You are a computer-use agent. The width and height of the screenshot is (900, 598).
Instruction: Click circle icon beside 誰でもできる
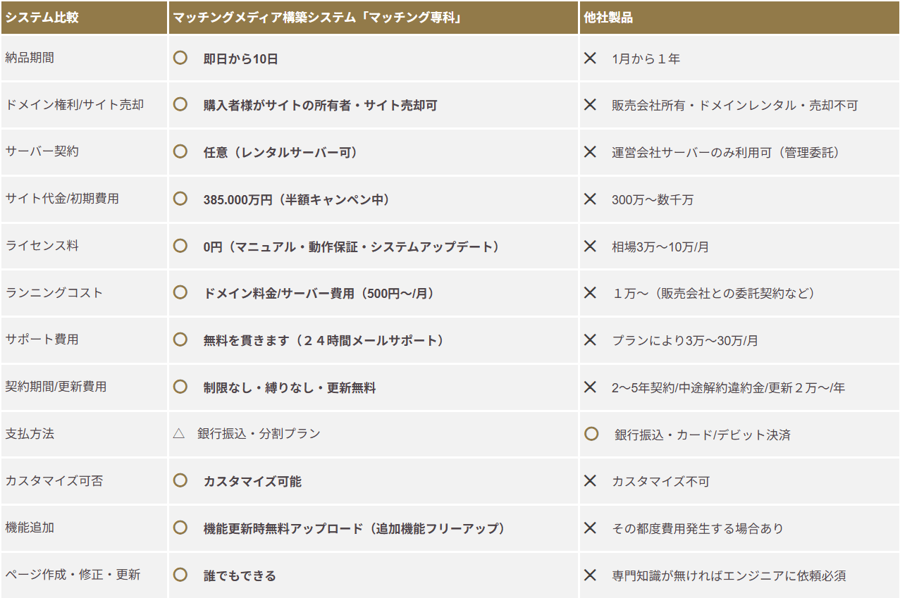tap(180, 575)
